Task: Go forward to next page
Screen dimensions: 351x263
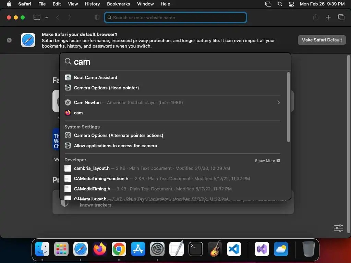Action: (x=70, y=17)
